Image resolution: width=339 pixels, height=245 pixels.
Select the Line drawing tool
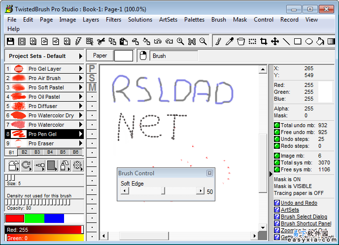click(286, 41)
